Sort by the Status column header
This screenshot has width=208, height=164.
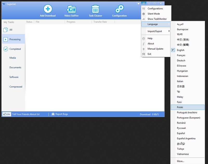29,22
